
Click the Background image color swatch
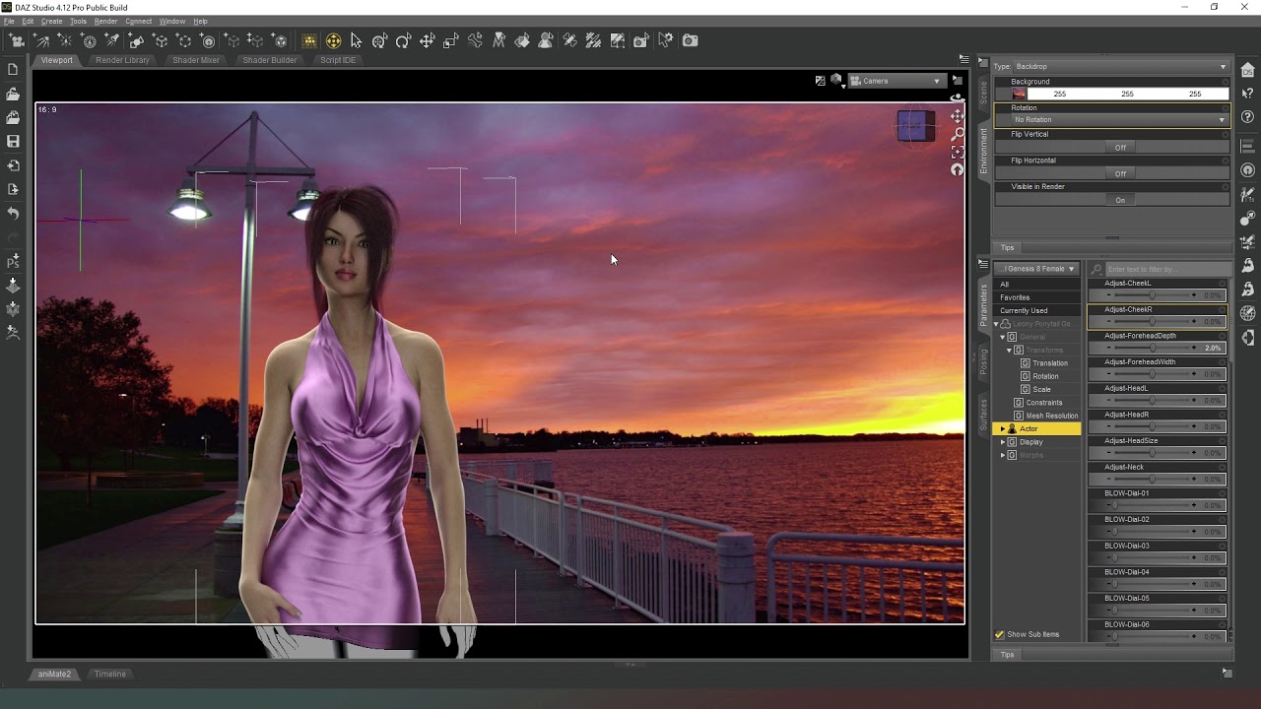(1019, 94)
